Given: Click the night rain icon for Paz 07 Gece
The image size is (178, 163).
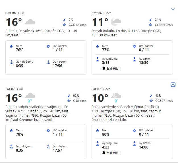Looking at the screenshot, I should pos(116,97).
